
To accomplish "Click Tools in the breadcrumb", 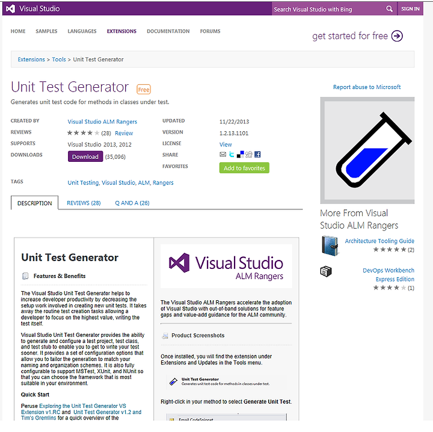I will [x=59, y=60].
